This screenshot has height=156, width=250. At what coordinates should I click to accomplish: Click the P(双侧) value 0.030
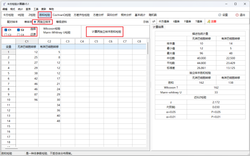pos(216,107)
